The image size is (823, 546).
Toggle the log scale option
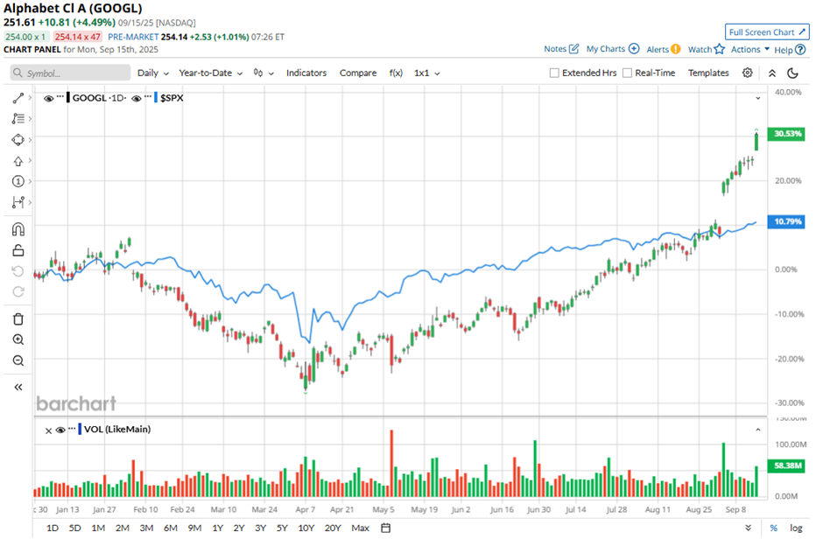796,528
